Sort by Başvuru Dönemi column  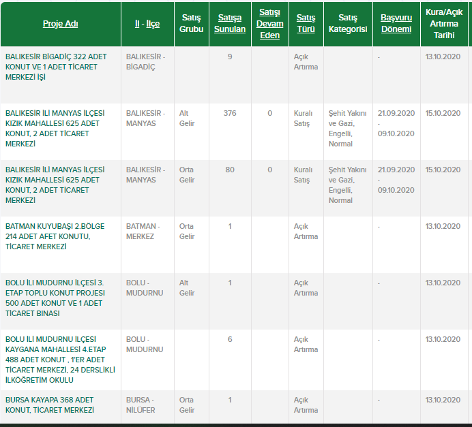coord(396,24)
